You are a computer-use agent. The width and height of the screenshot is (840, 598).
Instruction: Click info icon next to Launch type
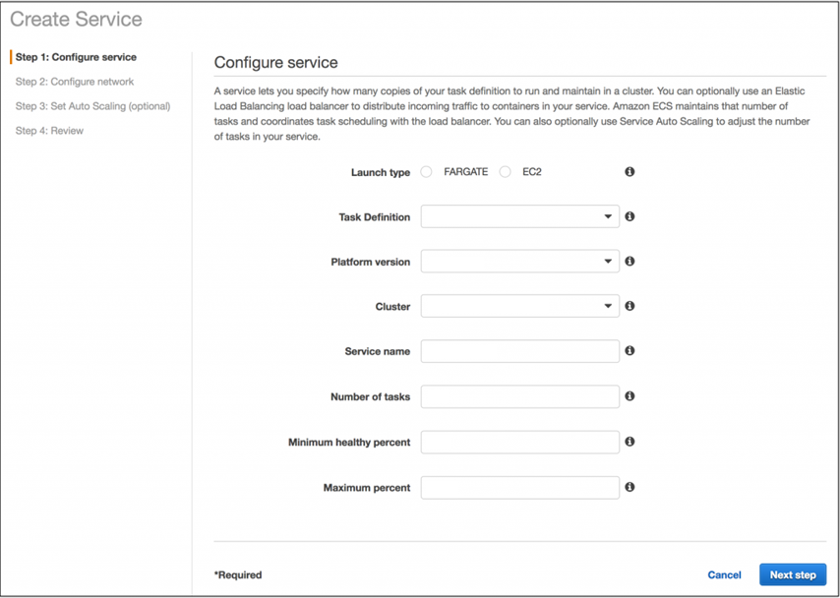coord(630,171)
